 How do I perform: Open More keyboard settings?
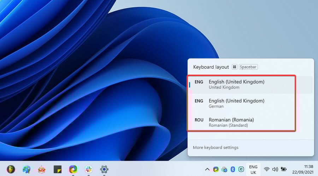(216, 147)
